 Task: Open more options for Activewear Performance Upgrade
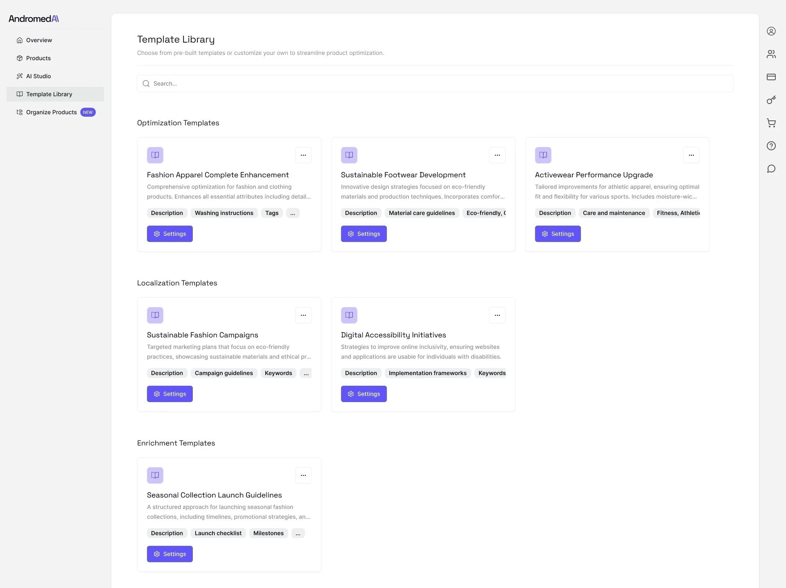(691, 155)
